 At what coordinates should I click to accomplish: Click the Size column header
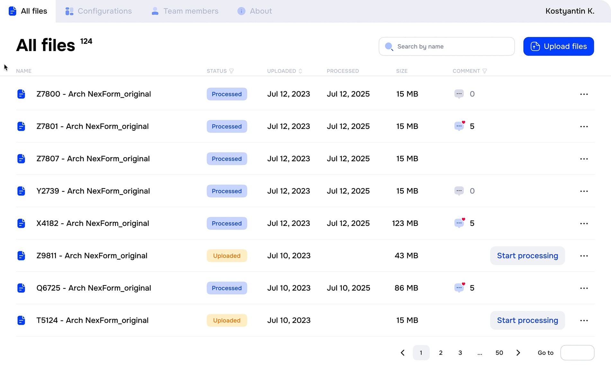pos(402,71)
